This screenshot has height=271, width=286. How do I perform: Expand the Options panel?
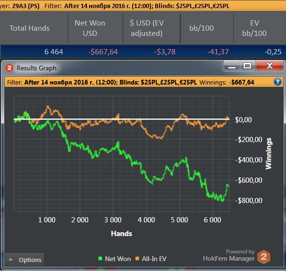(x=24, y=260)
